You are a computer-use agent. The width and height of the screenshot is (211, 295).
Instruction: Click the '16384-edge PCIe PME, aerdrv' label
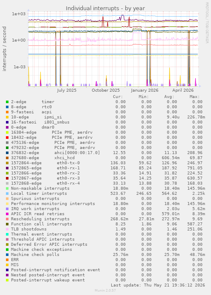[52, 132]
